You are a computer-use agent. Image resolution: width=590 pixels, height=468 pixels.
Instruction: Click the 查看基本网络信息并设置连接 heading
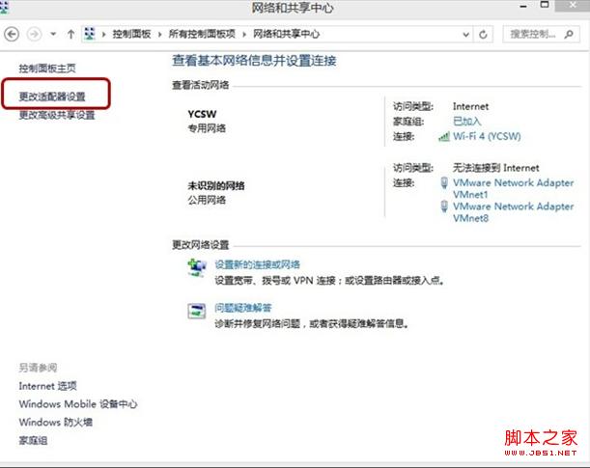[254, 61]
